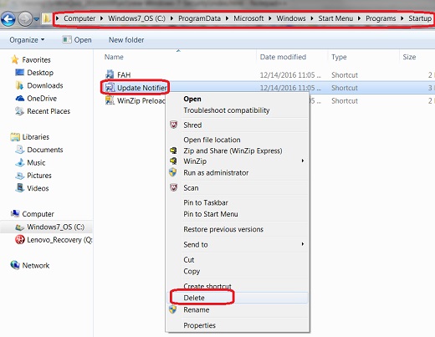Expand the arrow after Programs breadcrumb
The image size is (435, 337).
(x=402, y=18)
